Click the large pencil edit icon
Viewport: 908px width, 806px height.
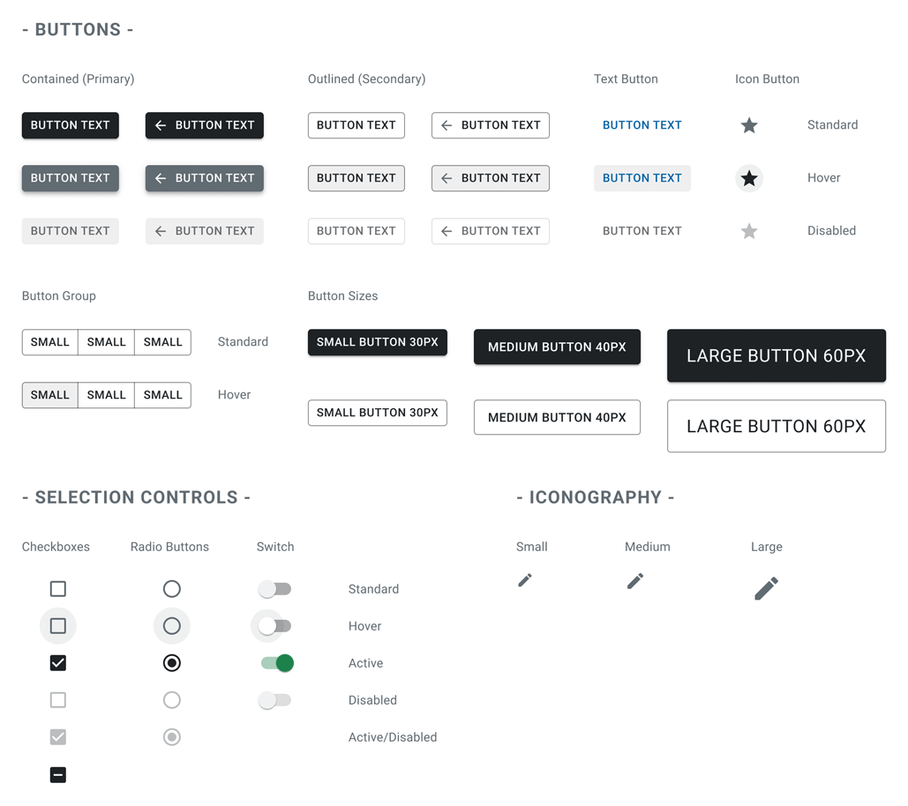point(766,588)
